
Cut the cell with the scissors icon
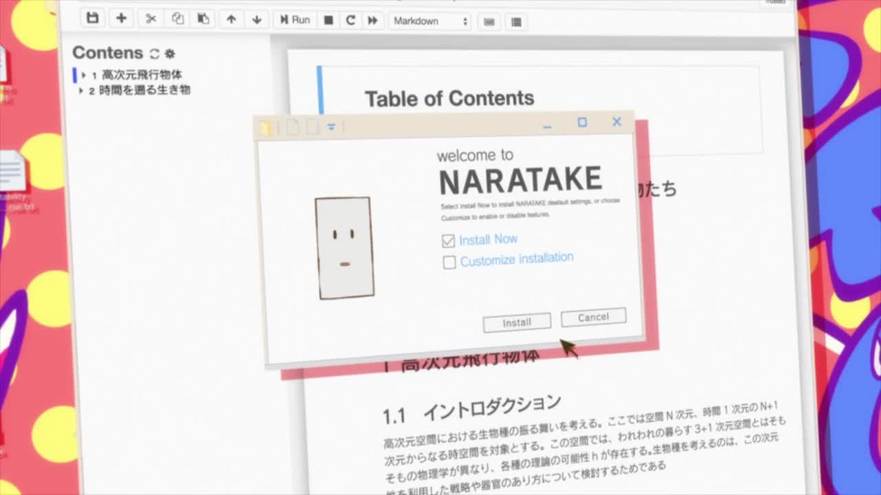click(x=151, y=19)
